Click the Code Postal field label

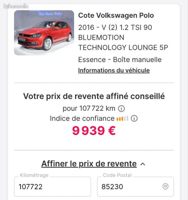click(117, 175)
